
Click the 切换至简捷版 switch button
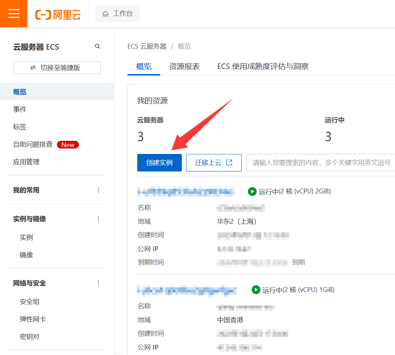coord(57,68)
